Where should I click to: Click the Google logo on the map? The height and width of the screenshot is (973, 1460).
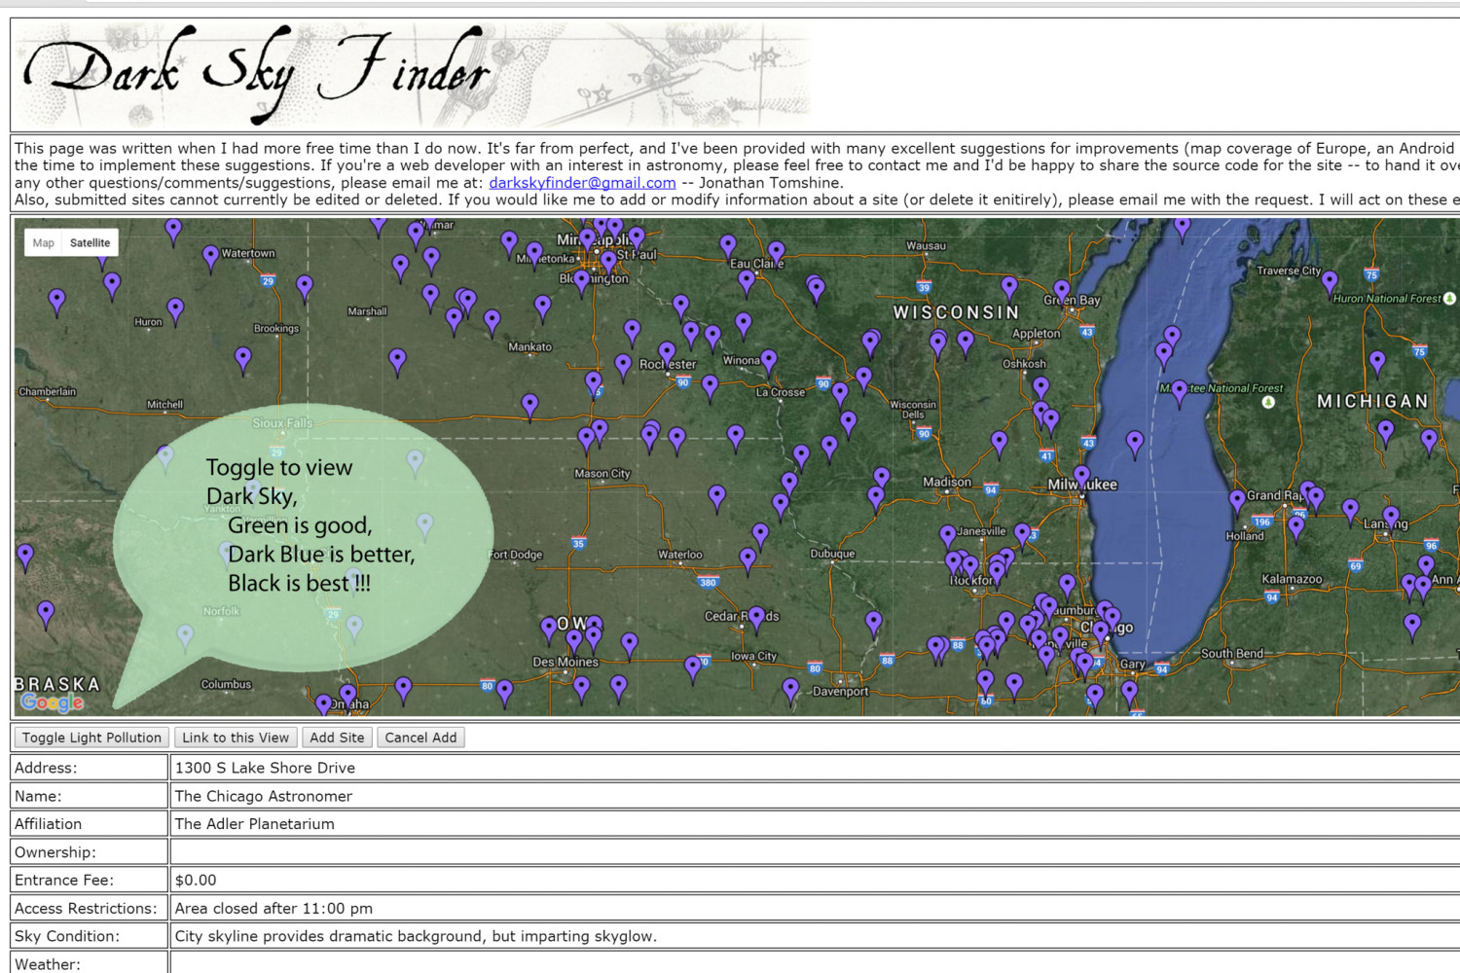tap(52, 702)
